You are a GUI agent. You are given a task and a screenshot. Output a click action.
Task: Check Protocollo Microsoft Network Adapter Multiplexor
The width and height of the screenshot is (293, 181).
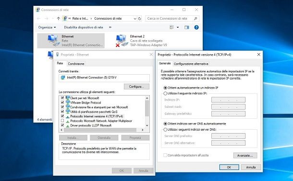click(x=62, y=121)
